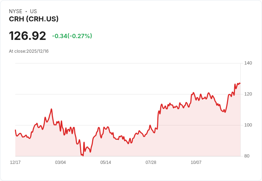This screenshot has width=262, height=181.
Task: Click the separator dot between NYSE and US
Action: tap(26, 11)
